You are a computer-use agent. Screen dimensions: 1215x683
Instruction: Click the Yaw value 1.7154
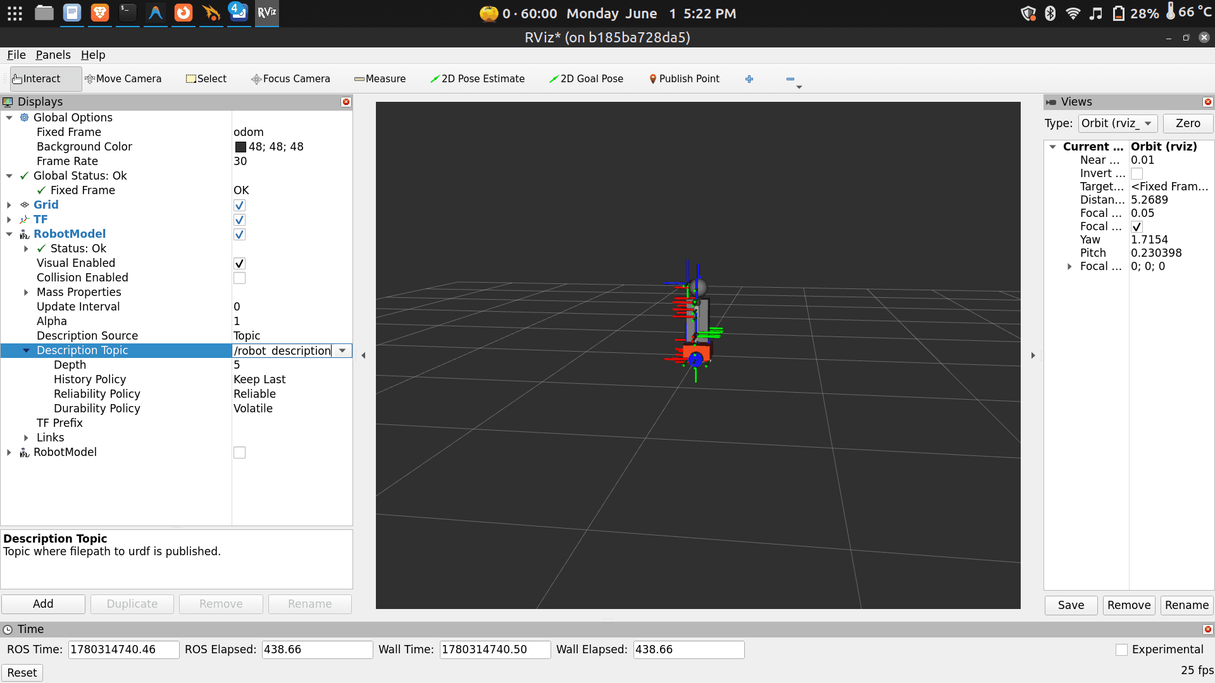tap(1149, 240)
